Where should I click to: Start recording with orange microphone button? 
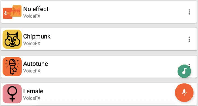[184, 93]
